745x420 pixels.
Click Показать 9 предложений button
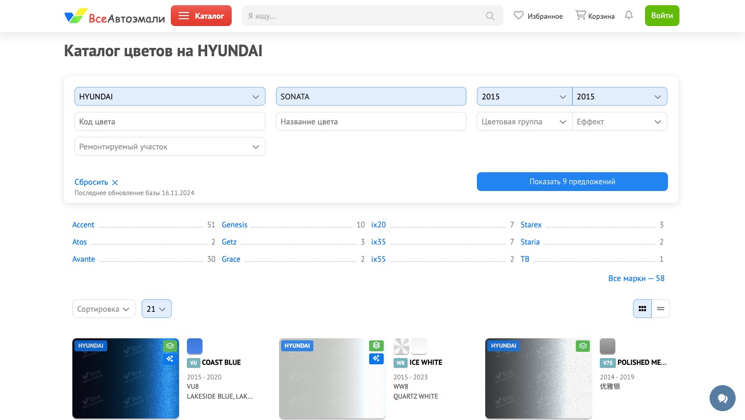(x=572, y=182)
